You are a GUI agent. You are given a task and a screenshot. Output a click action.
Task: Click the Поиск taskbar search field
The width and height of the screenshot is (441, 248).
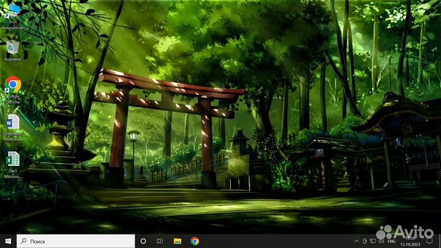pyautogui.click(x=76, y=241)
